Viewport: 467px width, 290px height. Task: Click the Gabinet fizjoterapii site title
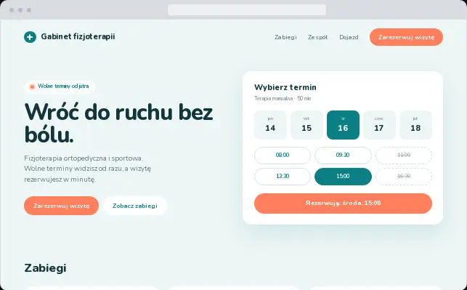coord(78,36)
